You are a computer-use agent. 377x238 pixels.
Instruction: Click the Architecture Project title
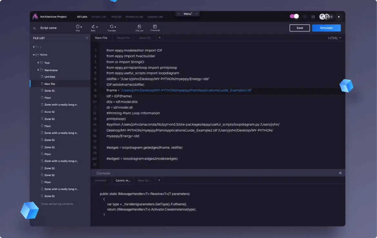pos(53,16)
